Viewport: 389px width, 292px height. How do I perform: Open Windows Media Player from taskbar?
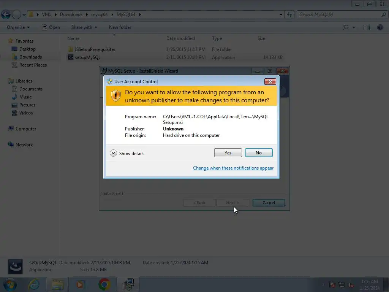coord(80,284)
